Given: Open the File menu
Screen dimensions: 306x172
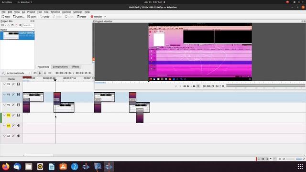Looking at the screenshot, I should (3, 12).
